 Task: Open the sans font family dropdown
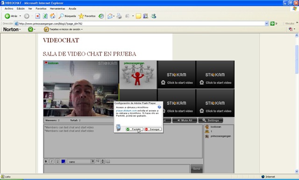tap(93, 161)
